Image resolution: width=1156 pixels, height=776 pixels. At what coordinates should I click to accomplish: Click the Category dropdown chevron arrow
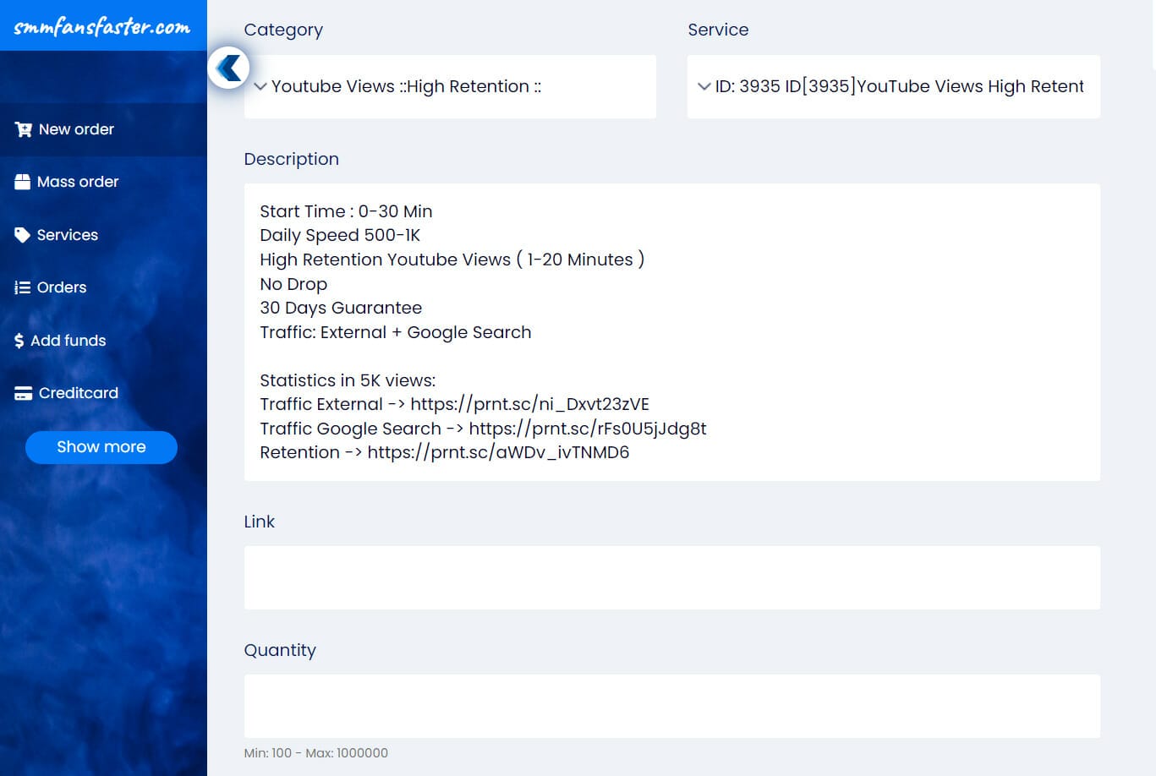pyautogui.click(x=260, y=86)
